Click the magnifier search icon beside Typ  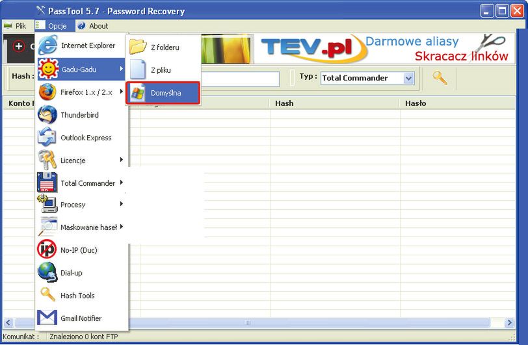pyautogui.click(x=440, y=78)
